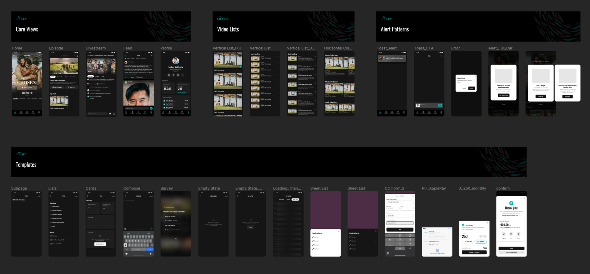Click Joshua McKenzie profile avatar

click(176, 61)
